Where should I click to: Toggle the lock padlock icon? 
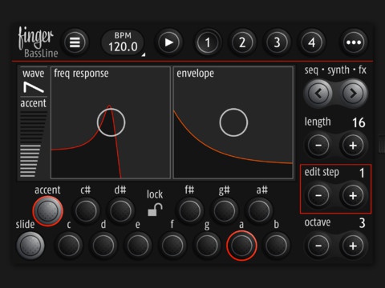[155, 210]
